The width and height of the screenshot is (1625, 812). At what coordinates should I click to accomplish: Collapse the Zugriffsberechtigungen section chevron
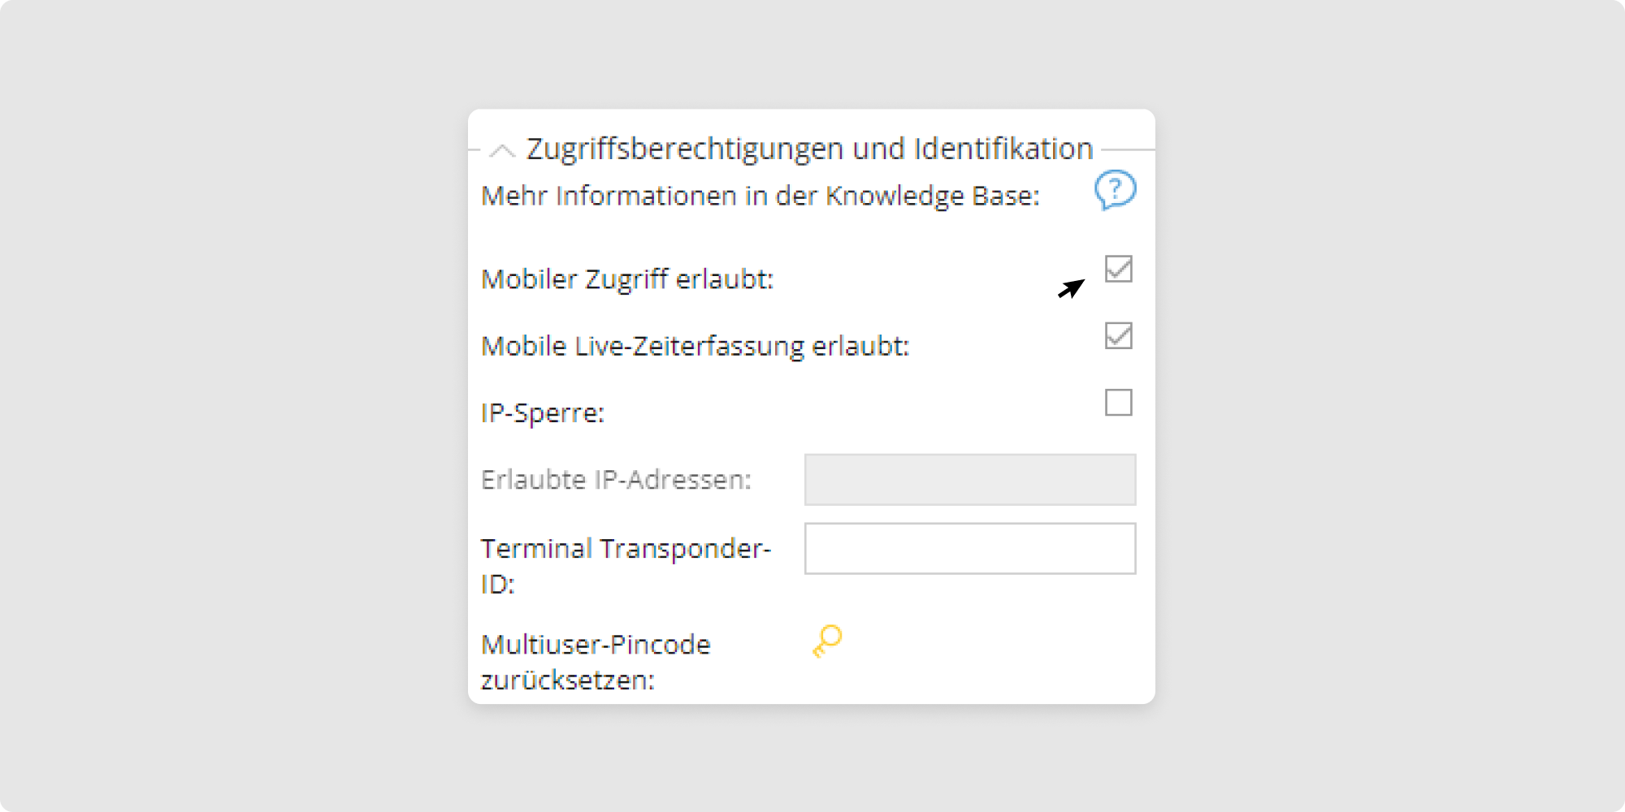point(502,150)
